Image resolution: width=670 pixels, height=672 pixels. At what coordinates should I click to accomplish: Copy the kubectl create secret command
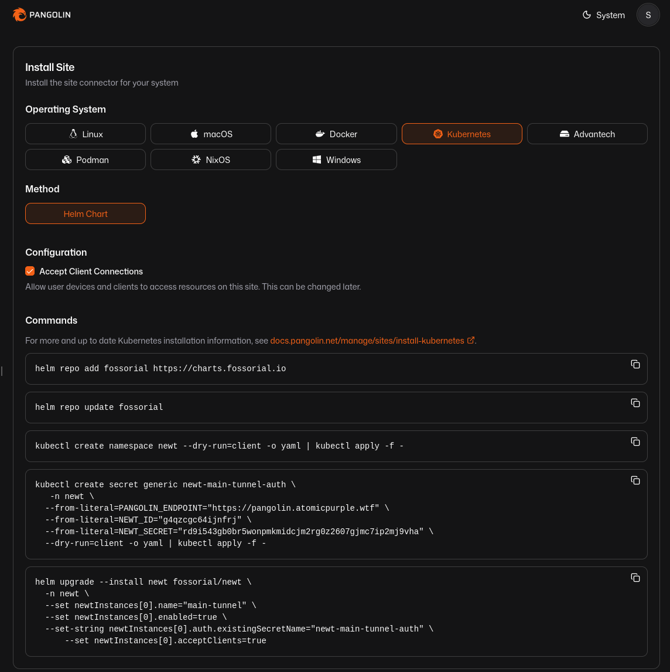pos(635,480)
